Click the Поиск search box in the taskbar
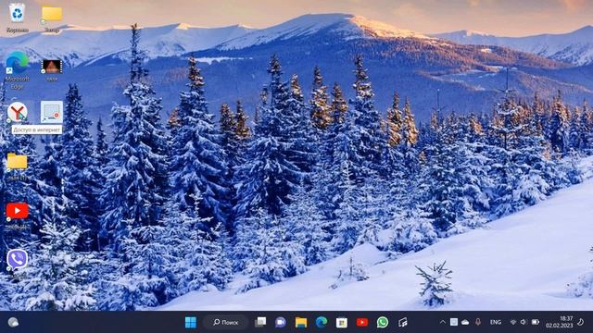The width and height of the screenshot is (593, 333). coord(226,322)
